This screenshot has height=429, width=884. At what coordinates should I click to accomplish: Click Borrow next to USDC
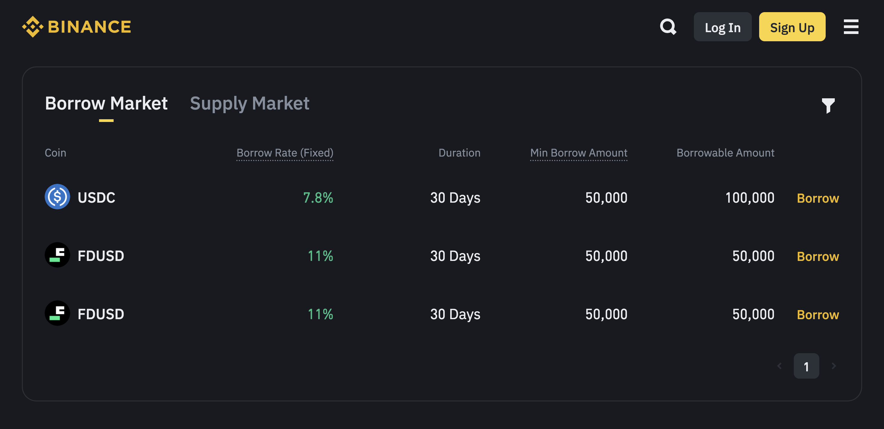[817, 198]
